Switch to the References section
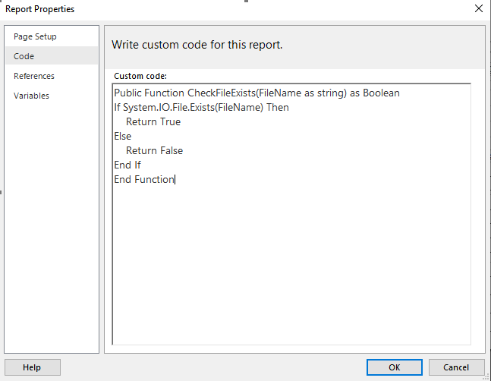The width and height of the screenshot is (491, 381). (34, 76)
